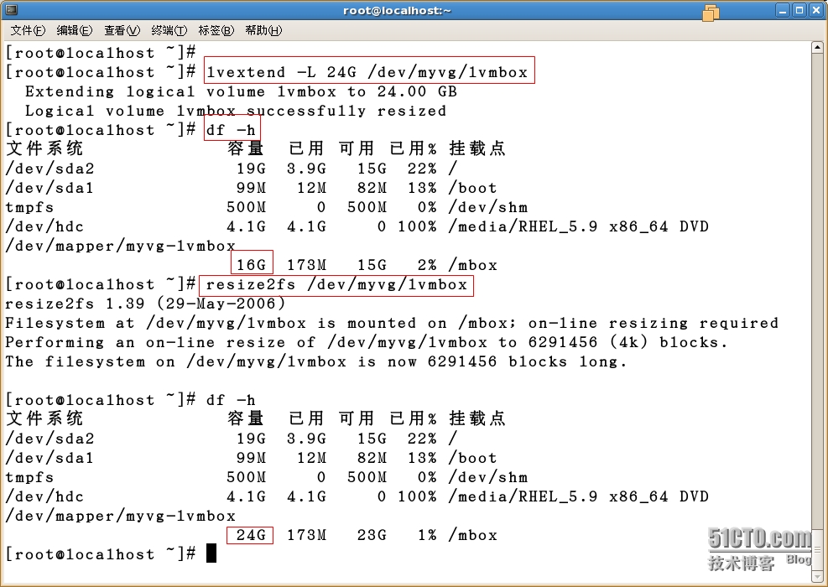Click the resize2fs /dev/myvg/lvmbox command text
The image size is (828, 587).
[336, 285]
